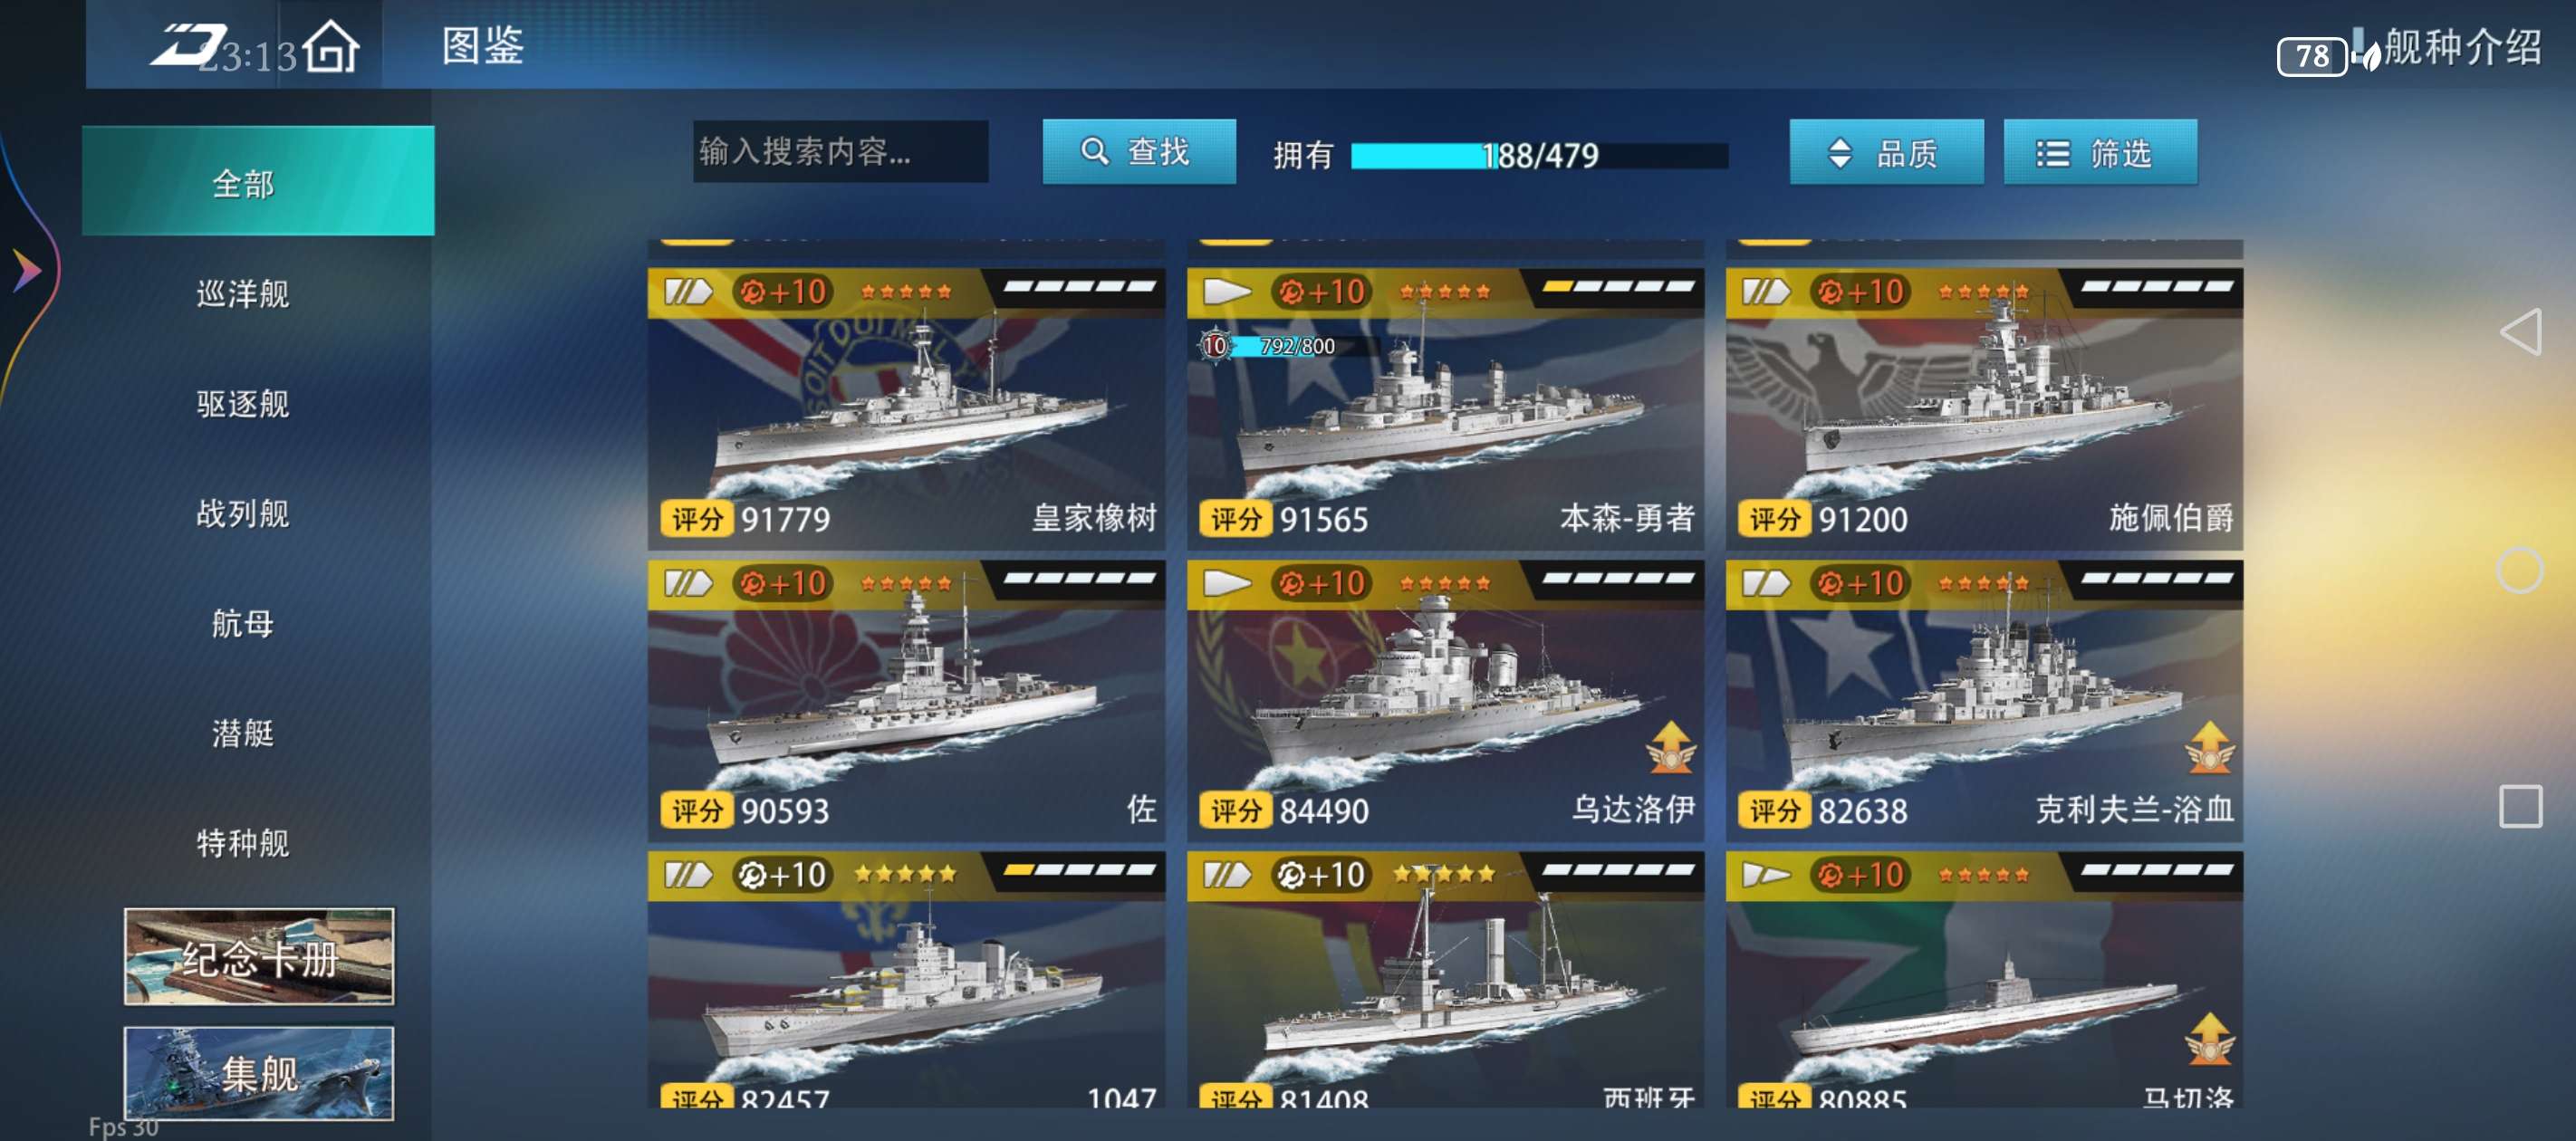Tap the Android recents square icon

[2520, 806]
